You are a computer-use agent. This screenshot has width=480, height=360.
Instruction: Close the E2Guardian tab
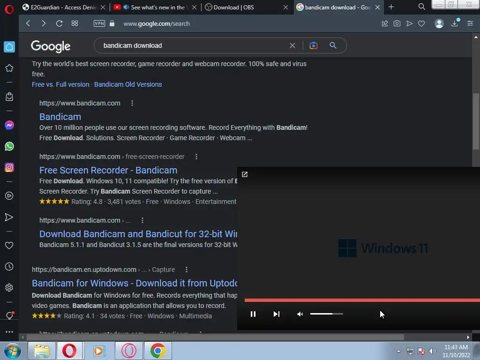click(103, 7)
